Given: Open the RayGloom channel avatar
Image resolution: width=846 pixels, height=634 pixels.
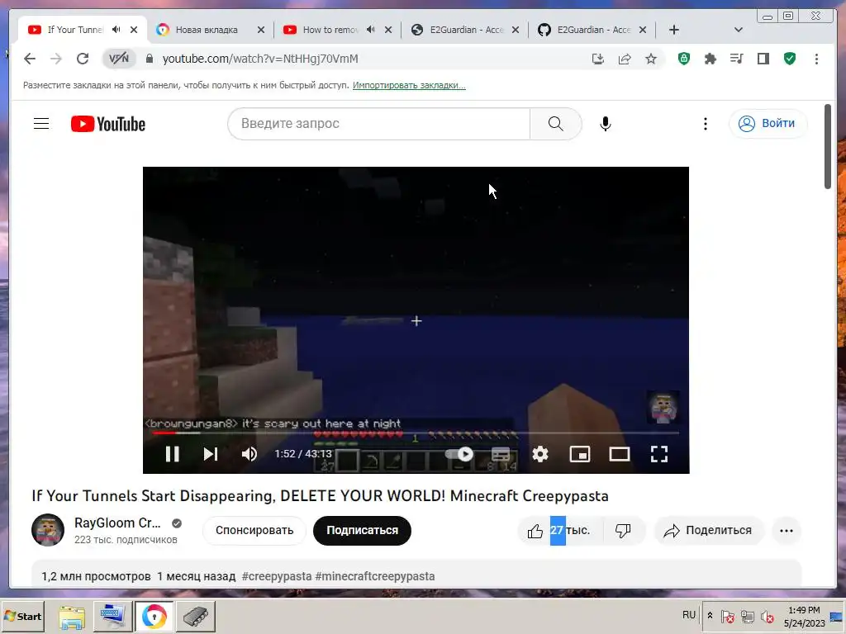Looking at the screenshot, I should 48,530.
